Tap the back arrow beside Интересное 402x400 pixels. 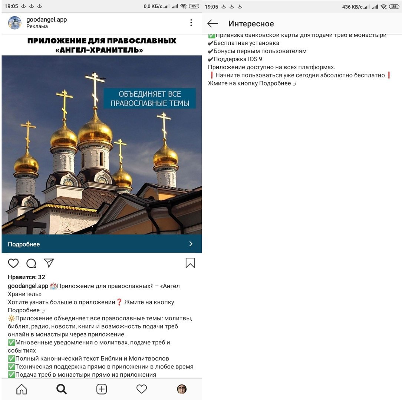click(212, 24)
